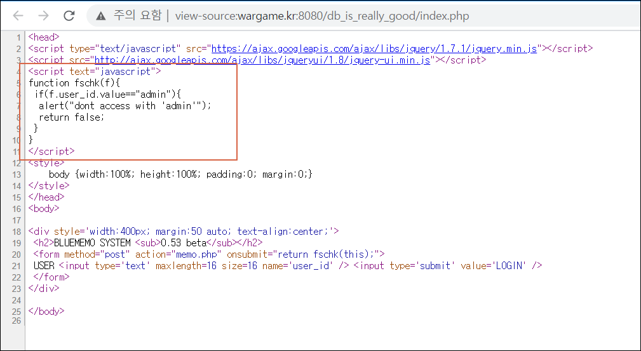Click the closing </form> tag
This screenshot has height=351, width=641.
[x=51, y=277]
